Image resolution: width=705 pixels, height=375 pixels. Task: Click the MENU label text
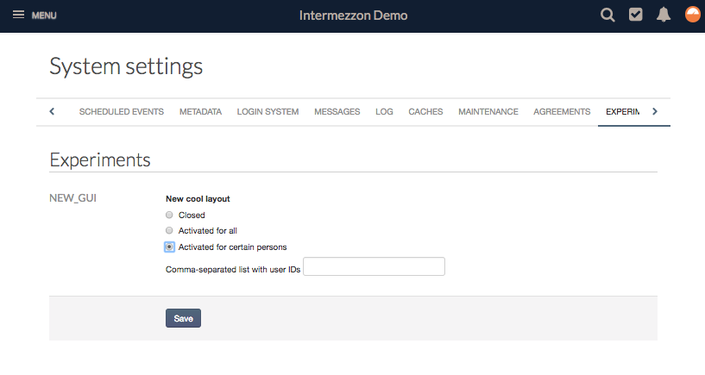point(44,16)
